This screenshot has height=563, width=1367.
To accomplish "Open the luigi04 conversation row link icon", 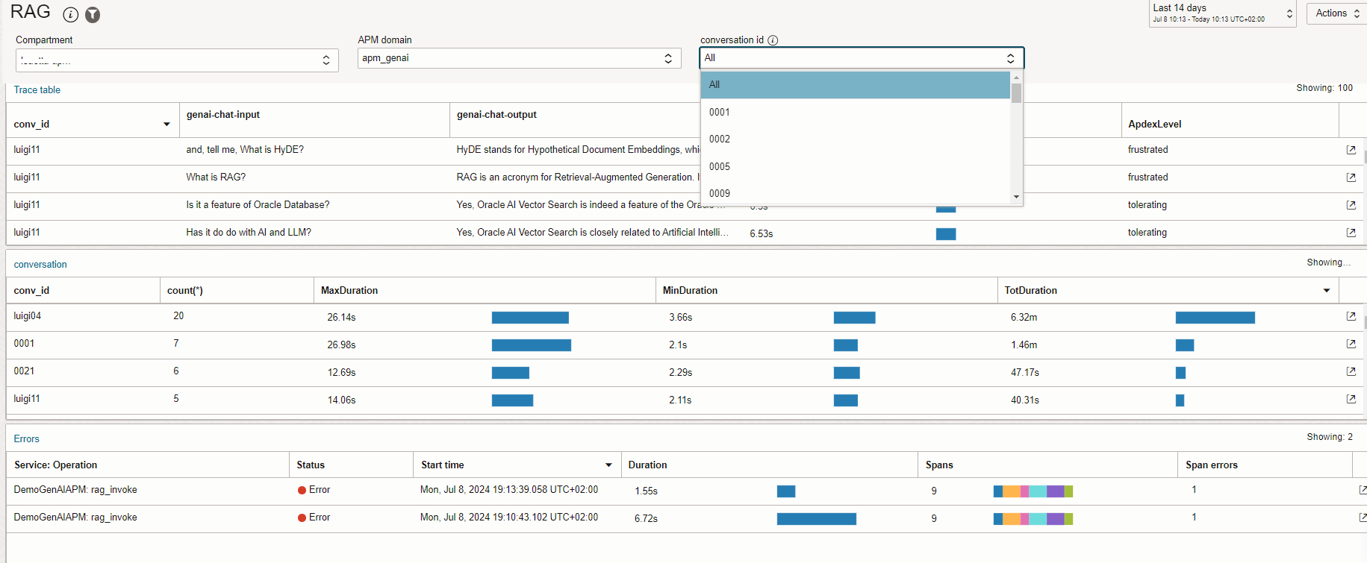I will pyautogui.click(x=1351, y=316).
